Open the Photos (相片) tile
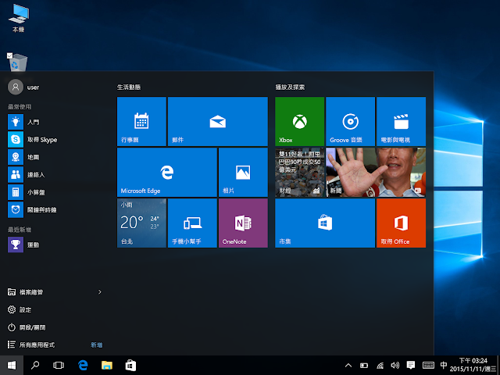Screen dimensions: 500x375 pyautogui.click(x=243, y=172)
